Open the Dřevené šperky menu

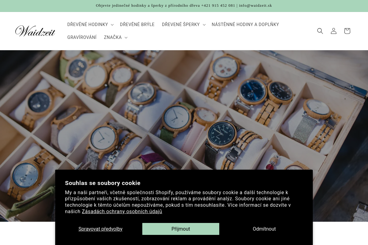(x=181, y=24)
